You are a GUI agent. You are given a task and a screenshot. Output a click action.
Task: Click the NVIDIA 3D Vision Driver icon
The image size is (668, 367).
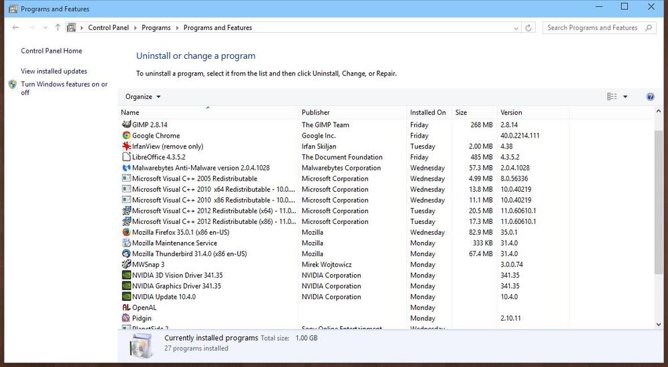126,275
